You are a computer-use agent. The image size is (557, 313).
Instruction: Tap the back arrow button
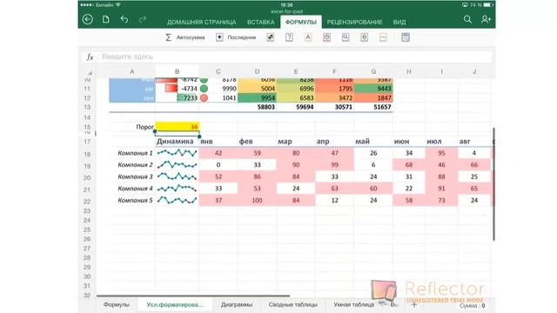pos(88,19)
